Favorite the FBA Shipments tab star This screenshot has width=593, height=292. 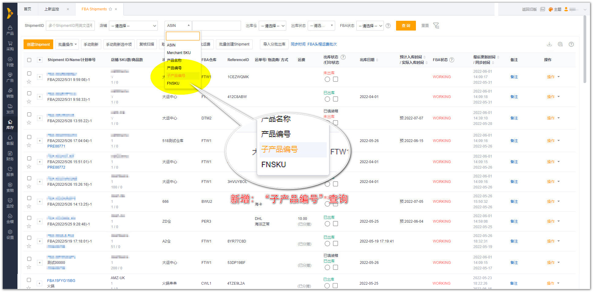110,9
